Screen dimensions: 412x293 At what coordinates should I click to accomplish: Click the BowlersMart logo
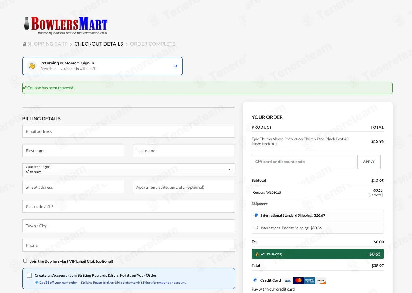(x=66, y=26)
